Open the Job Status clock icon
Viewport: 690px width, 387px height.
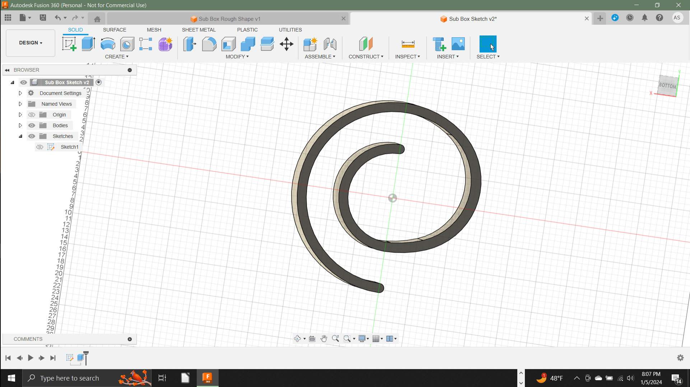coord(630,18)
